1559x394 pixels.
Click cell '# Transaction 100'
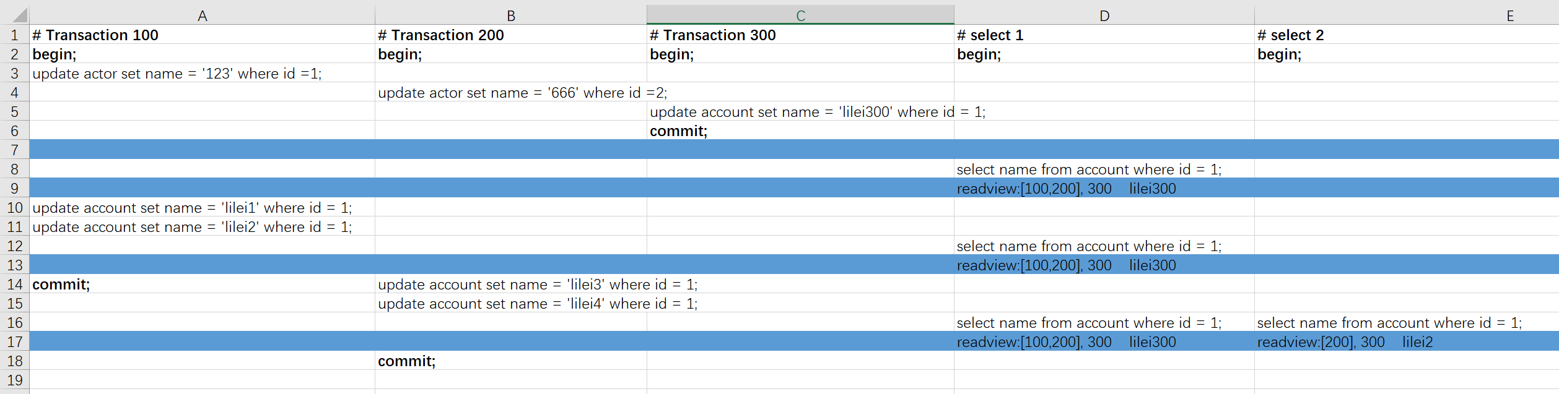coord(202,35)
